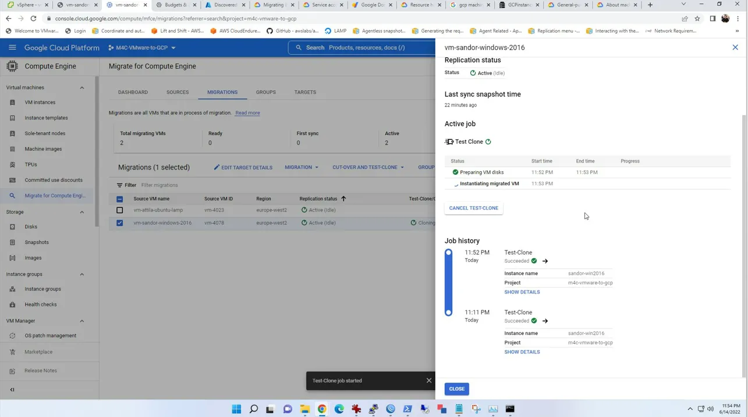Open the Google Cloud navigation hamburger menu
The height and width of the screenshot is (417, 748).
click(12, 48)
